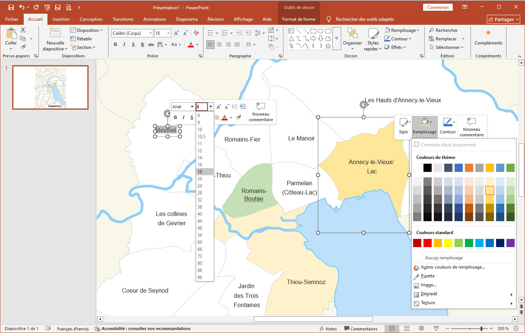Image resolution: width=525 pixels, height=333 pixels.
Task: Click the Pipette eyedropper option
Action: [428, 276]
